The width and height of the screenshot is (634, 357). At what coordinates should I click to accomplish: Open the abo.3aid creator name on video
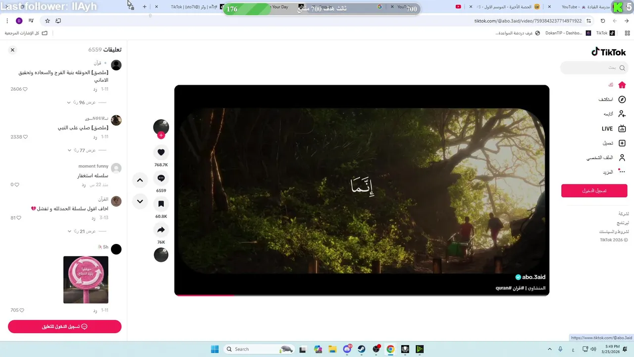[x=533, y=277]
